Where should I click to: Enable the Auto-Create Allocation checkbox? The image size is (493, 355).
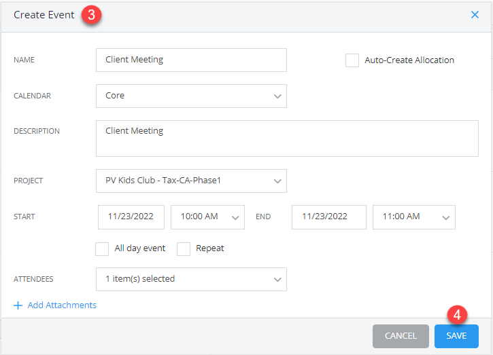352,60
